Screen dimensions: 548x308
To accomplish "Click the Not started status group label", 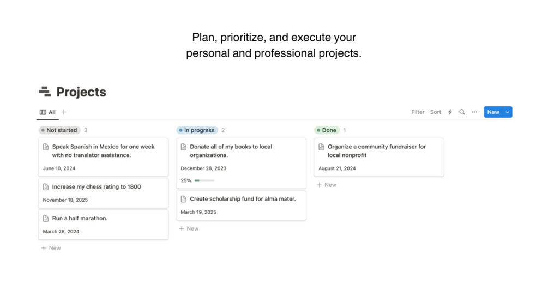I will click(59, 130).
